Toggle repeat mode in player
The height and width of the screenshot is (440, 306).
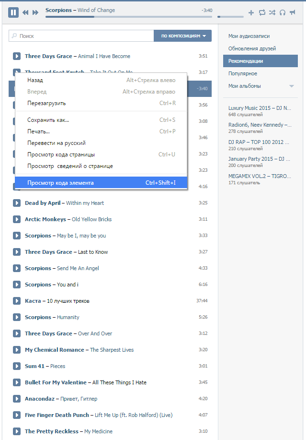point(262,12)
